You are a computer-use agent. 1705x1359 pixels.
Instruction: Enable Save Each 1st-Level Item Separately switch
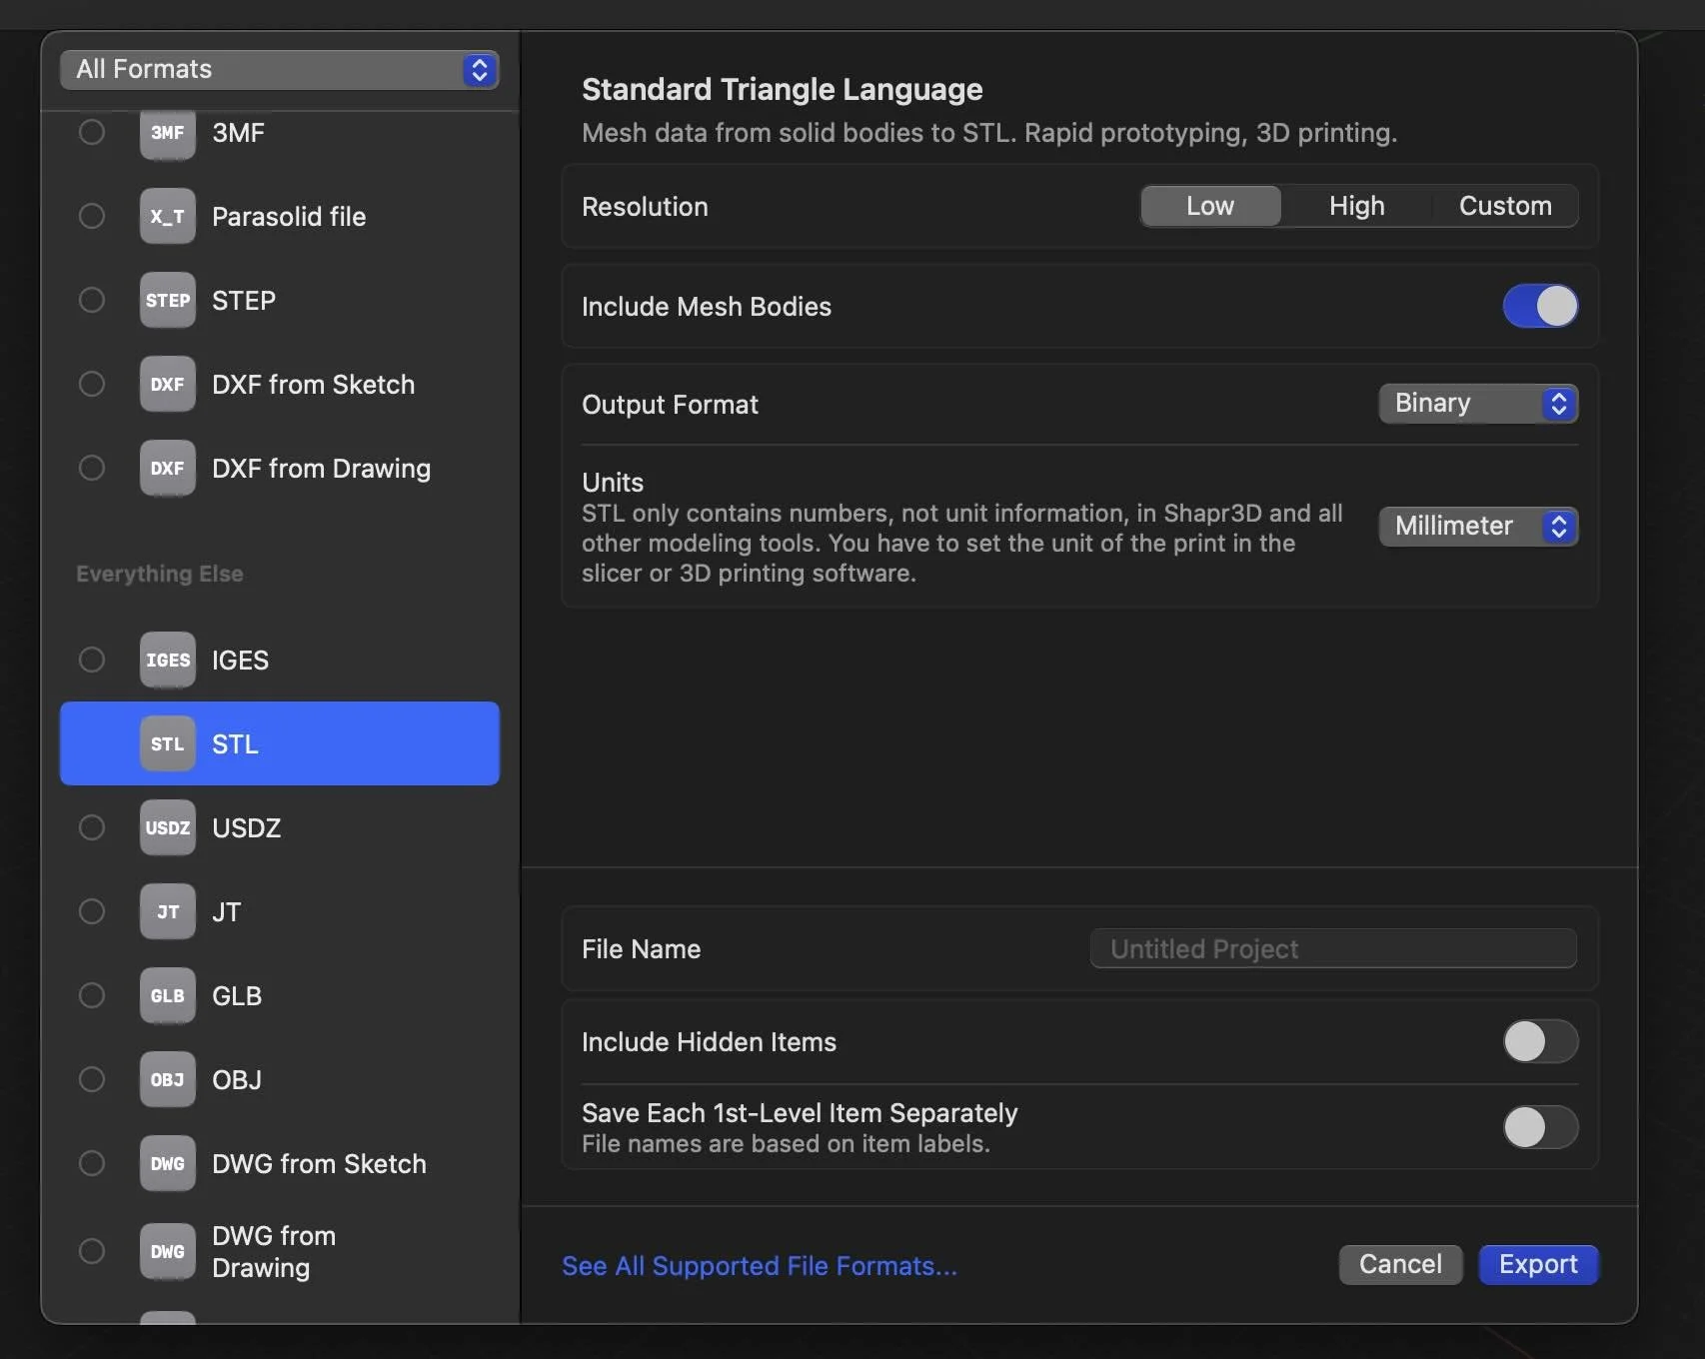pyautogui.click(x=1540, y=1127)
